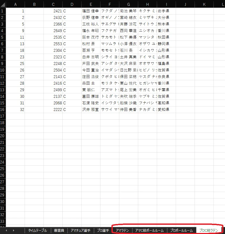
Task: Click cell containing 福田 信幸
Action: (x=90, y=11)
